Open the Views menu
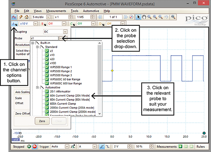Screen dimensions: 211x152 (38, 11)
